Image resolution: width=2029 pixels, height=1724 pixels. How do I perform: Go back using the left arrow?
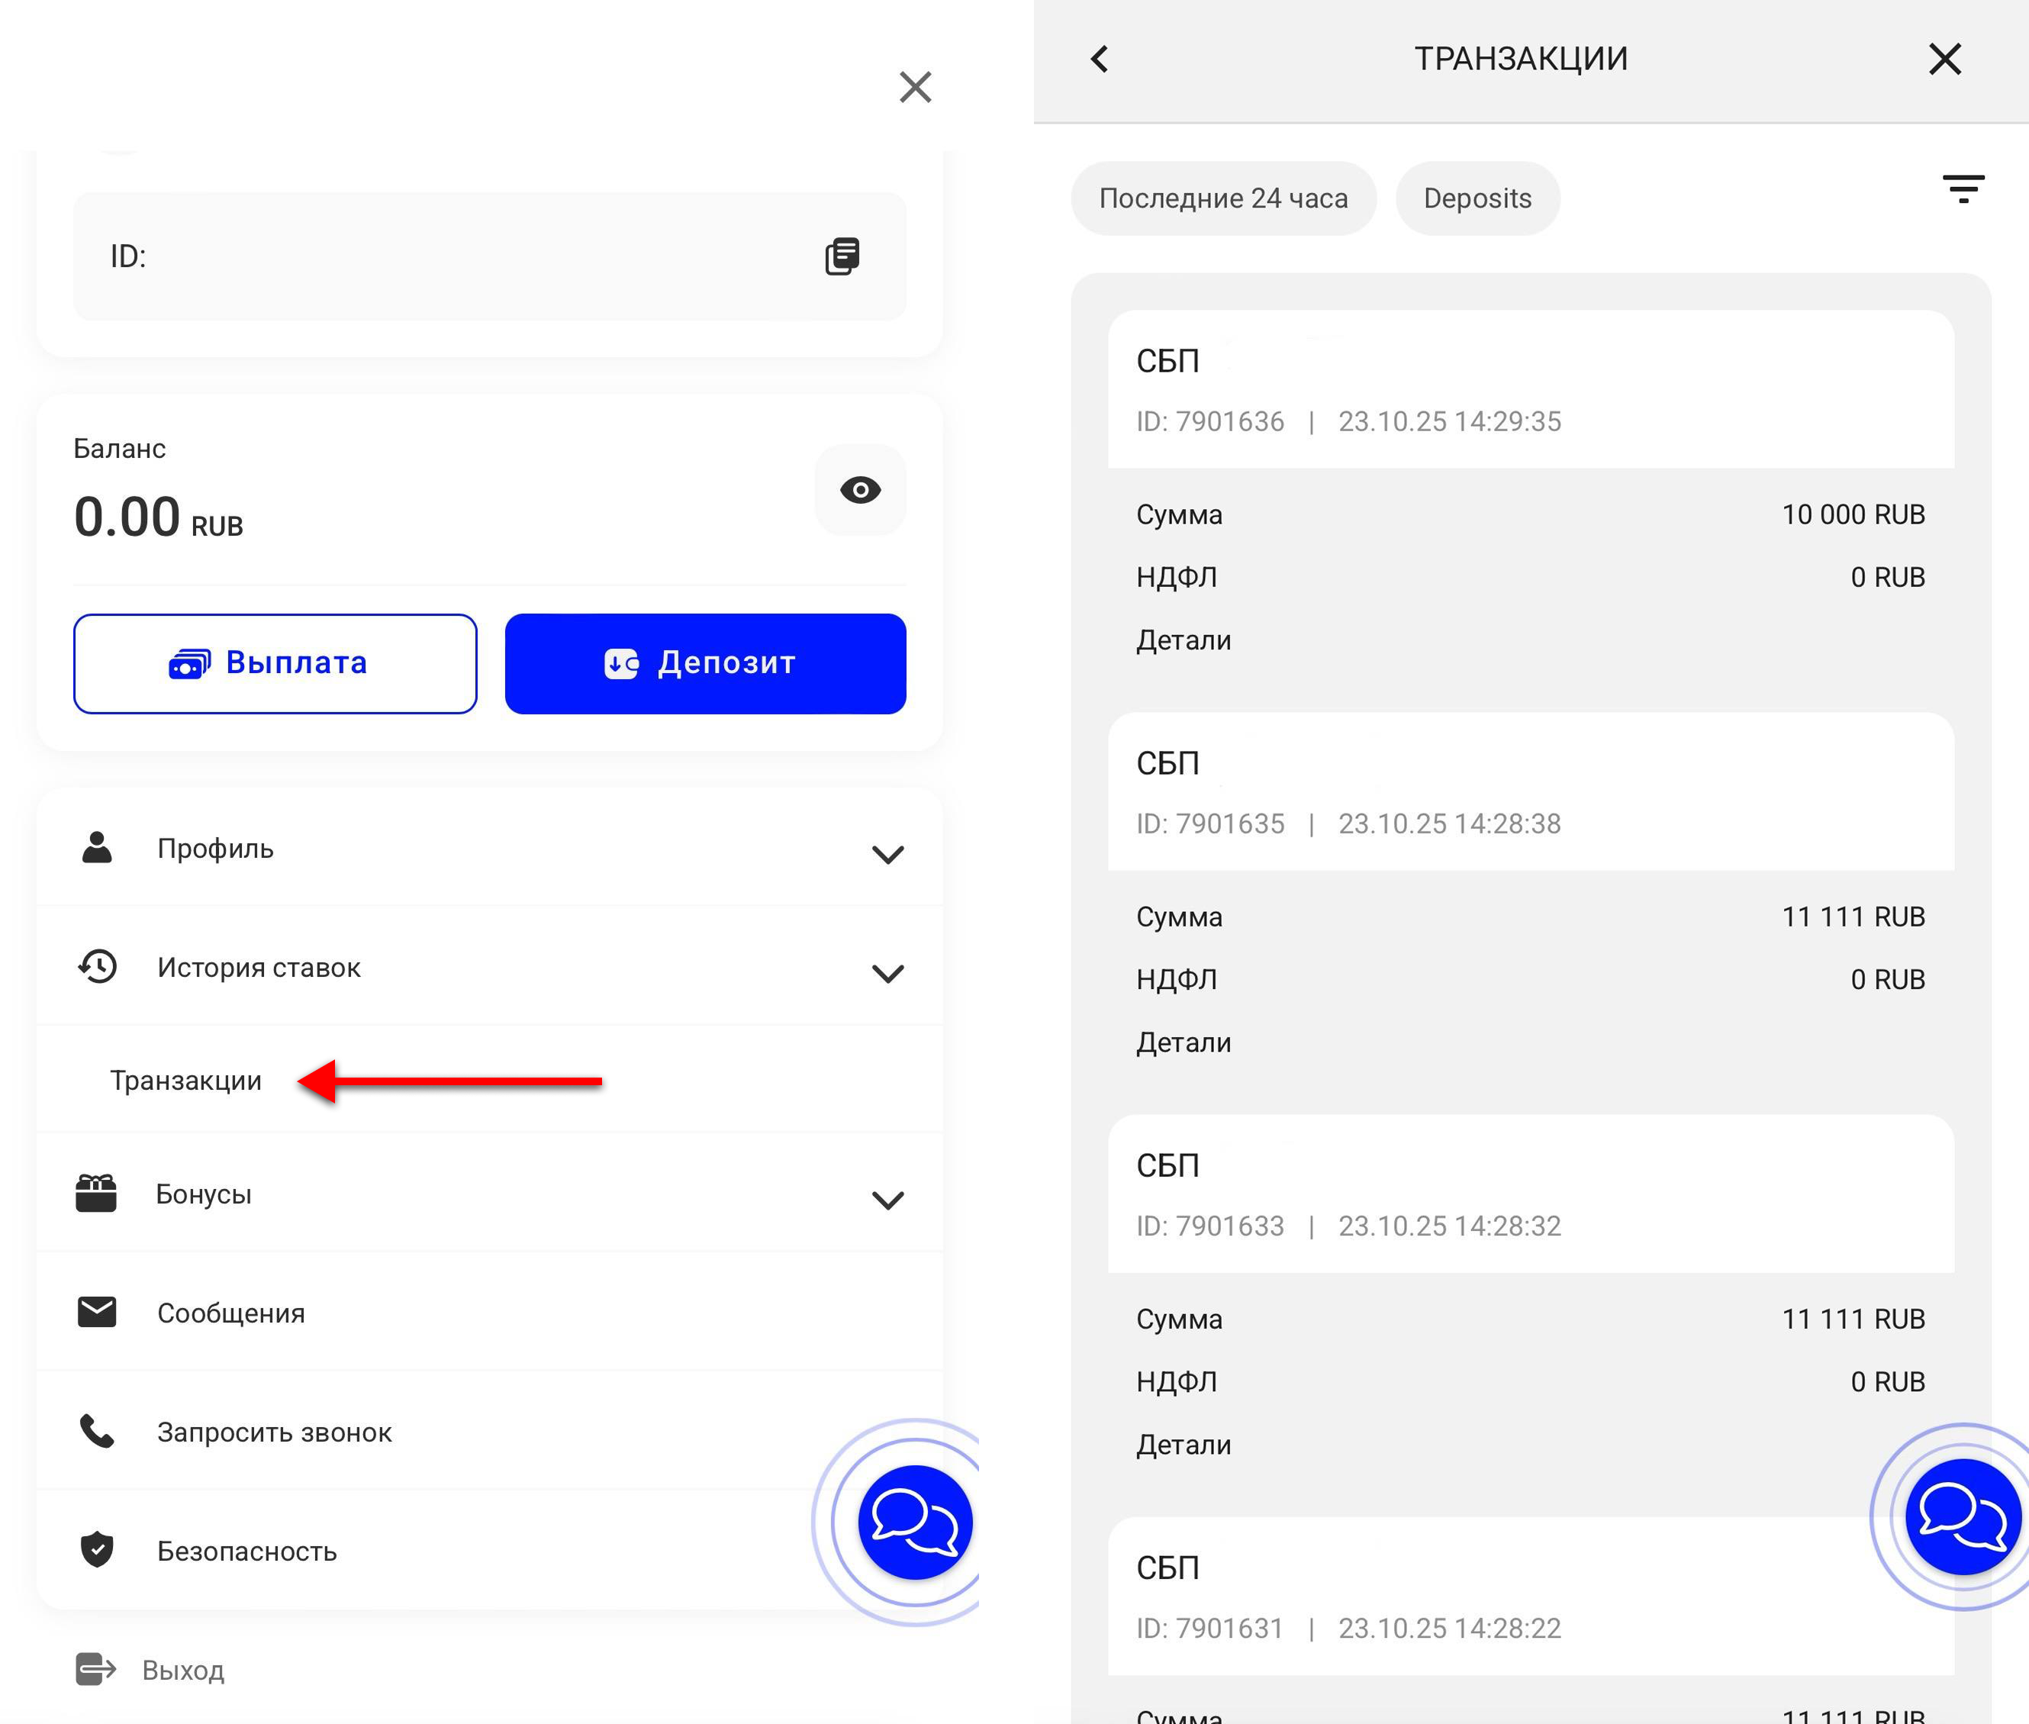pos(1100,59)
